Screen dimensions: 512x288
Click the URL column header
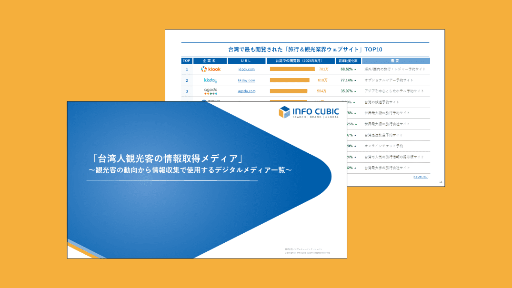pyautogui.click(x=246, y=61)
